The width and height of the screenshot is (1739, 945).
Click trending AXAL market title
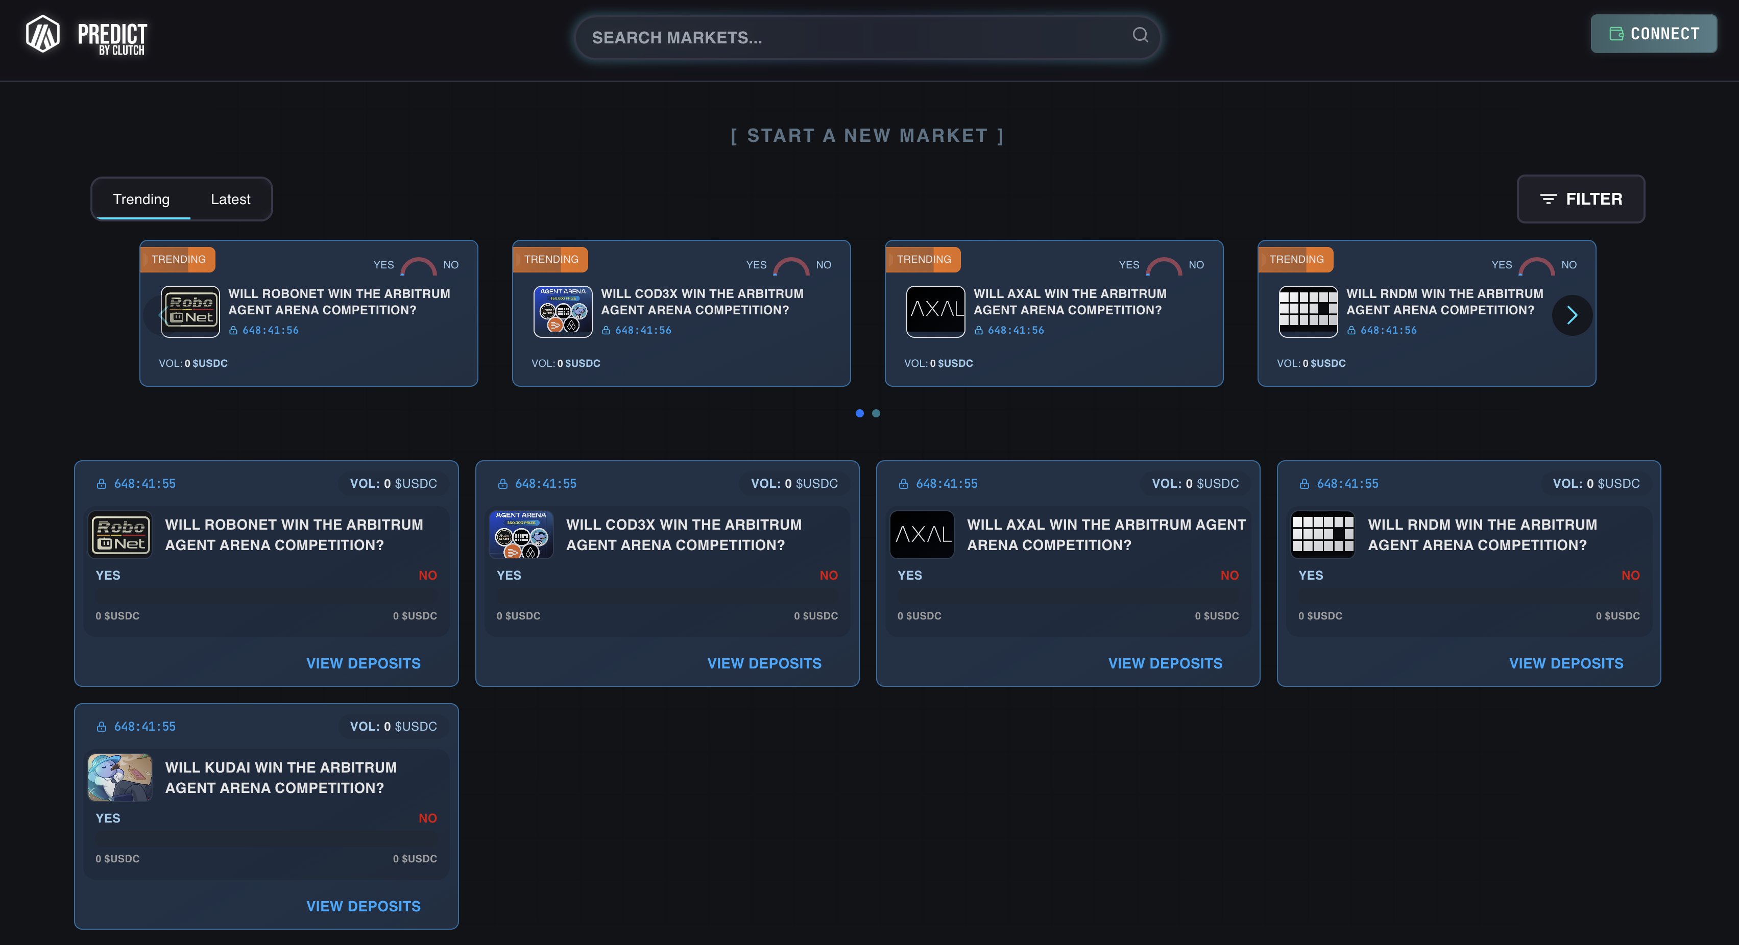[1070, 302]
